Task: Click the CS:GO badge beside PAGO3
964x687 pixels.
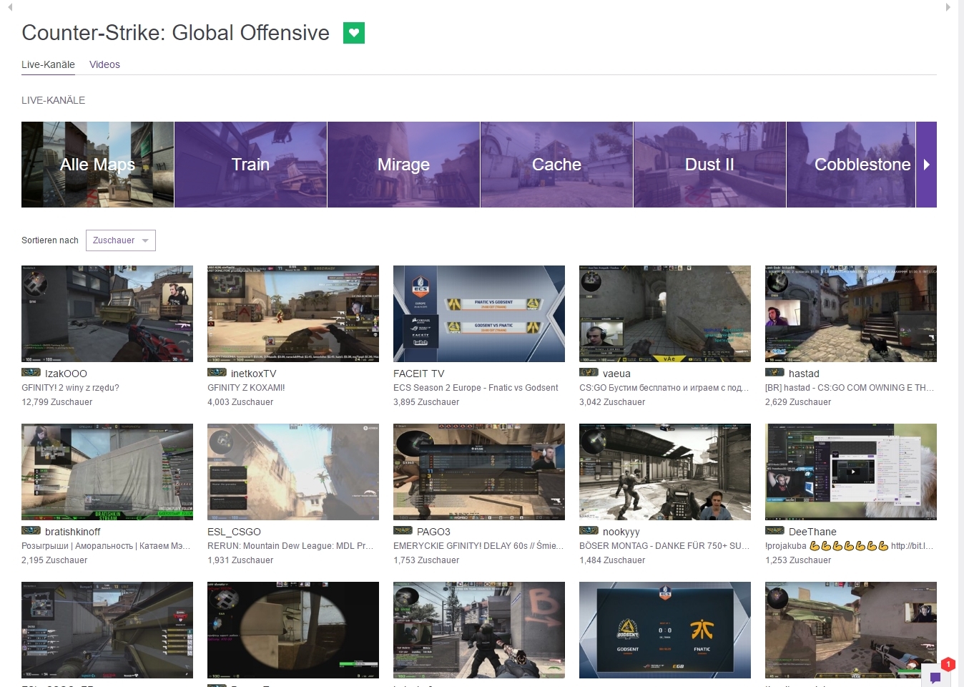Action: pos(403,531)
